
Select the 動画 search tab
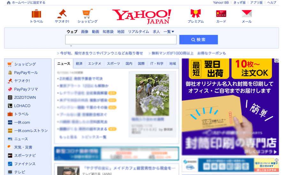tap(95, 32)
